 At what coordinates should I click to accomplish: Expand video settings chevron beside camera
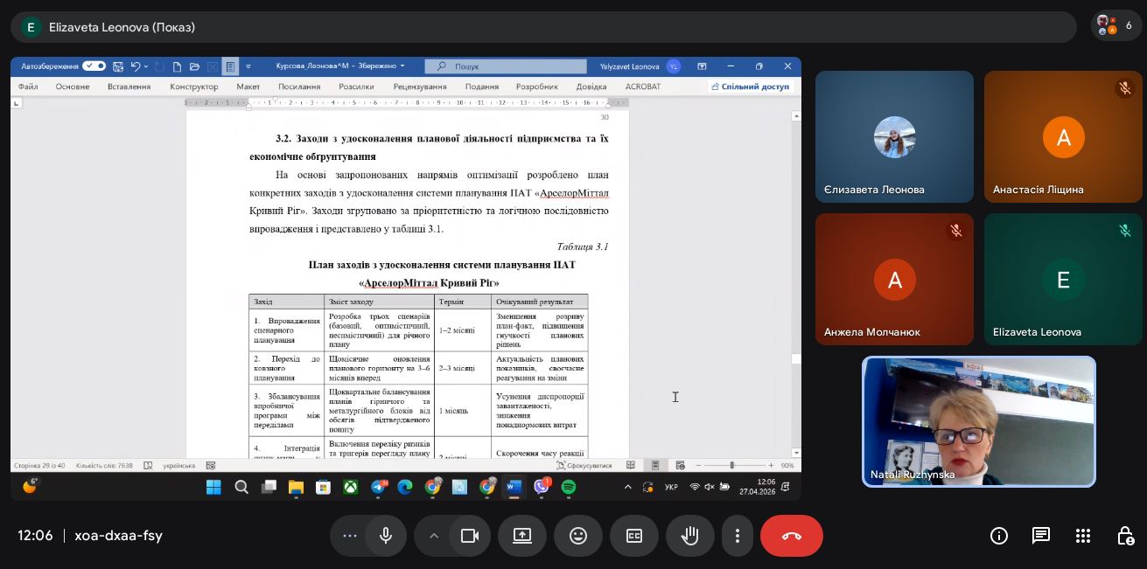(433, 536)
